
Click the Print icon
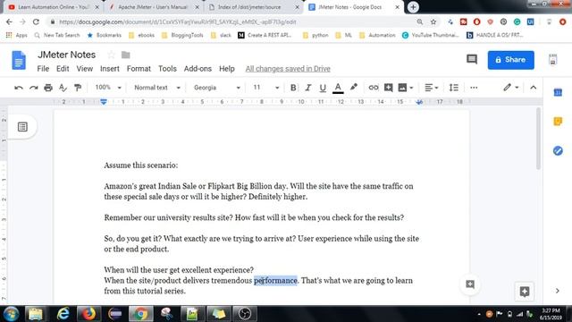tap(48, 88)
